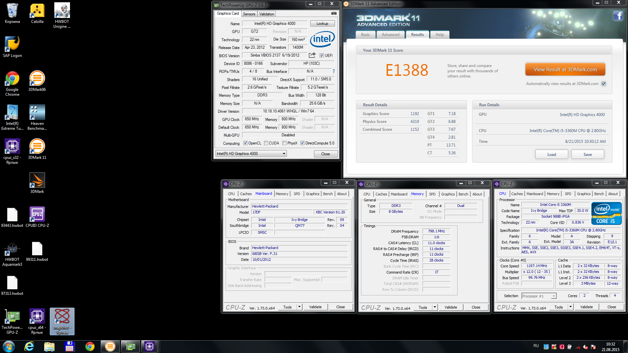Image resolution: width=628 pixels, height=353 pixels.
Task: Open the TechPowerUp GPU-Z desktop shortcut
Action: coord(12,322)
